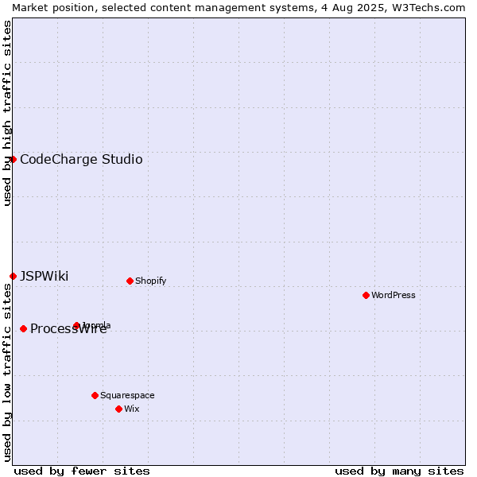Click the CodeCharge Studio red data point
The height and width of the screenshot is (477, 477).
pyautogui.click(x=13, y=160)
